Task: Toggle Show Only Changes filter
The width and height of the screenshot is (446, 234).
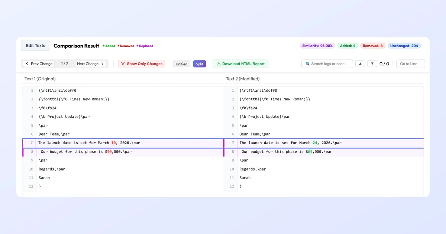Action: 141,64
